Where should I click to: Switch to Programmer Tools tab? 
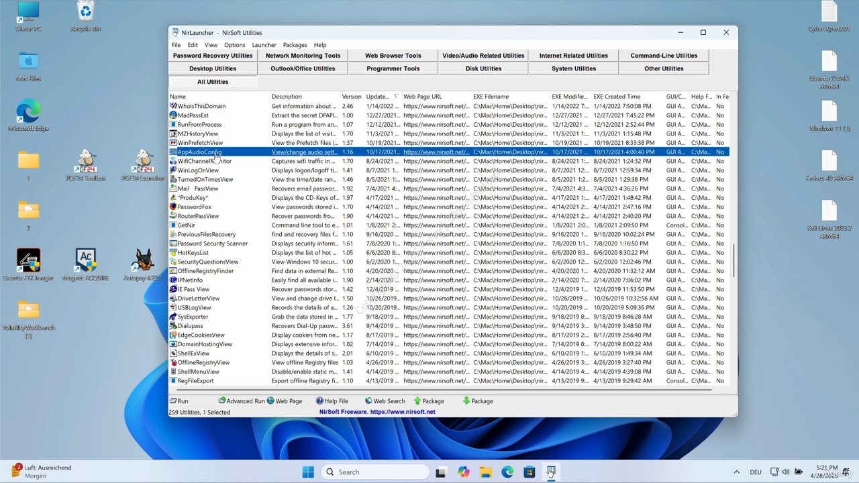(393, 68)
